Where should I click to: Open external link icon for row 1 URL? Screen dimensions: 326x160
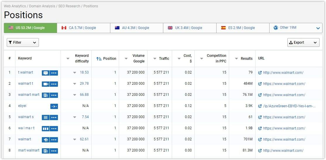click(x=260, y=73)
